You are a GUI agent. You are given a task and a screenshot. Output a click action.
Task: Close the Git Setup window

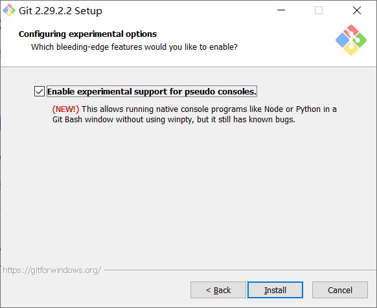[357, 10]
